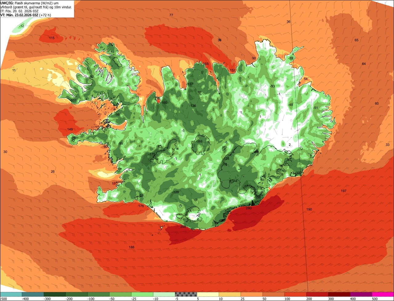Click the 'VT: Mán. 23.02.2026 03Z (+72 h)' line
Image resolution: width=394 pixels, height=301 pixels.
(26, 15)
